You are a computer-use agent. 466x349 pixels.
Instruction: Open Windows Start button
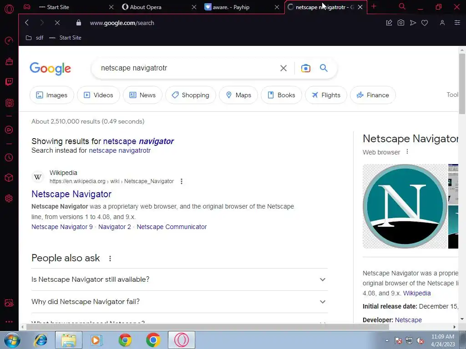coord(12,340)
